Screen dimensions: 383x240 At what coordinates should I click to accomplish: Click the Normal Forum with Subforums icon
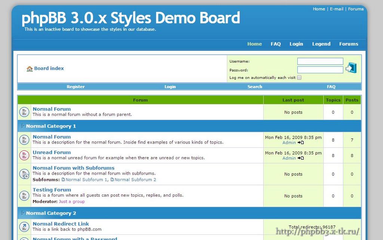(24, 174)
